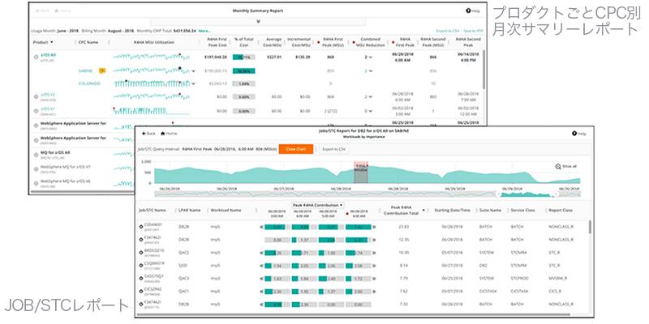
Task: Click the Report Class column header
Action: coord(560,211)
